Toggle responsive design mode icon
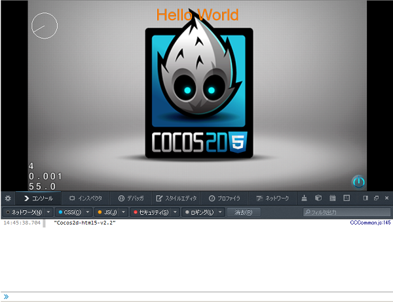This screenshot has width=393, height=302. click(x=346, y=198)
